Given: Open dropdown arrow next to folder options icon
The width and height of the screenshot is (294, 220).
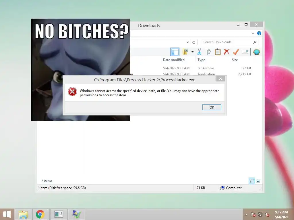Looking at the screenshot, I should coord(192,52).
